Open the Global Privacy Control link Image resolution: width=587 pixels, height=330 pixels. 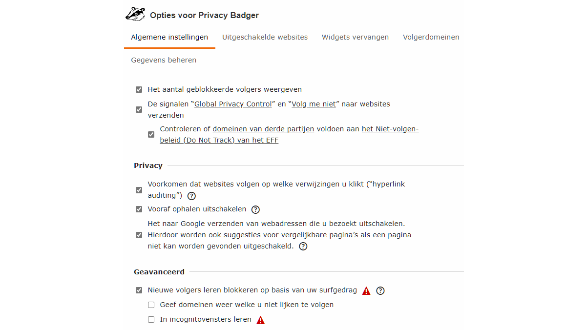pyautogui.click(x=233, y=104)
